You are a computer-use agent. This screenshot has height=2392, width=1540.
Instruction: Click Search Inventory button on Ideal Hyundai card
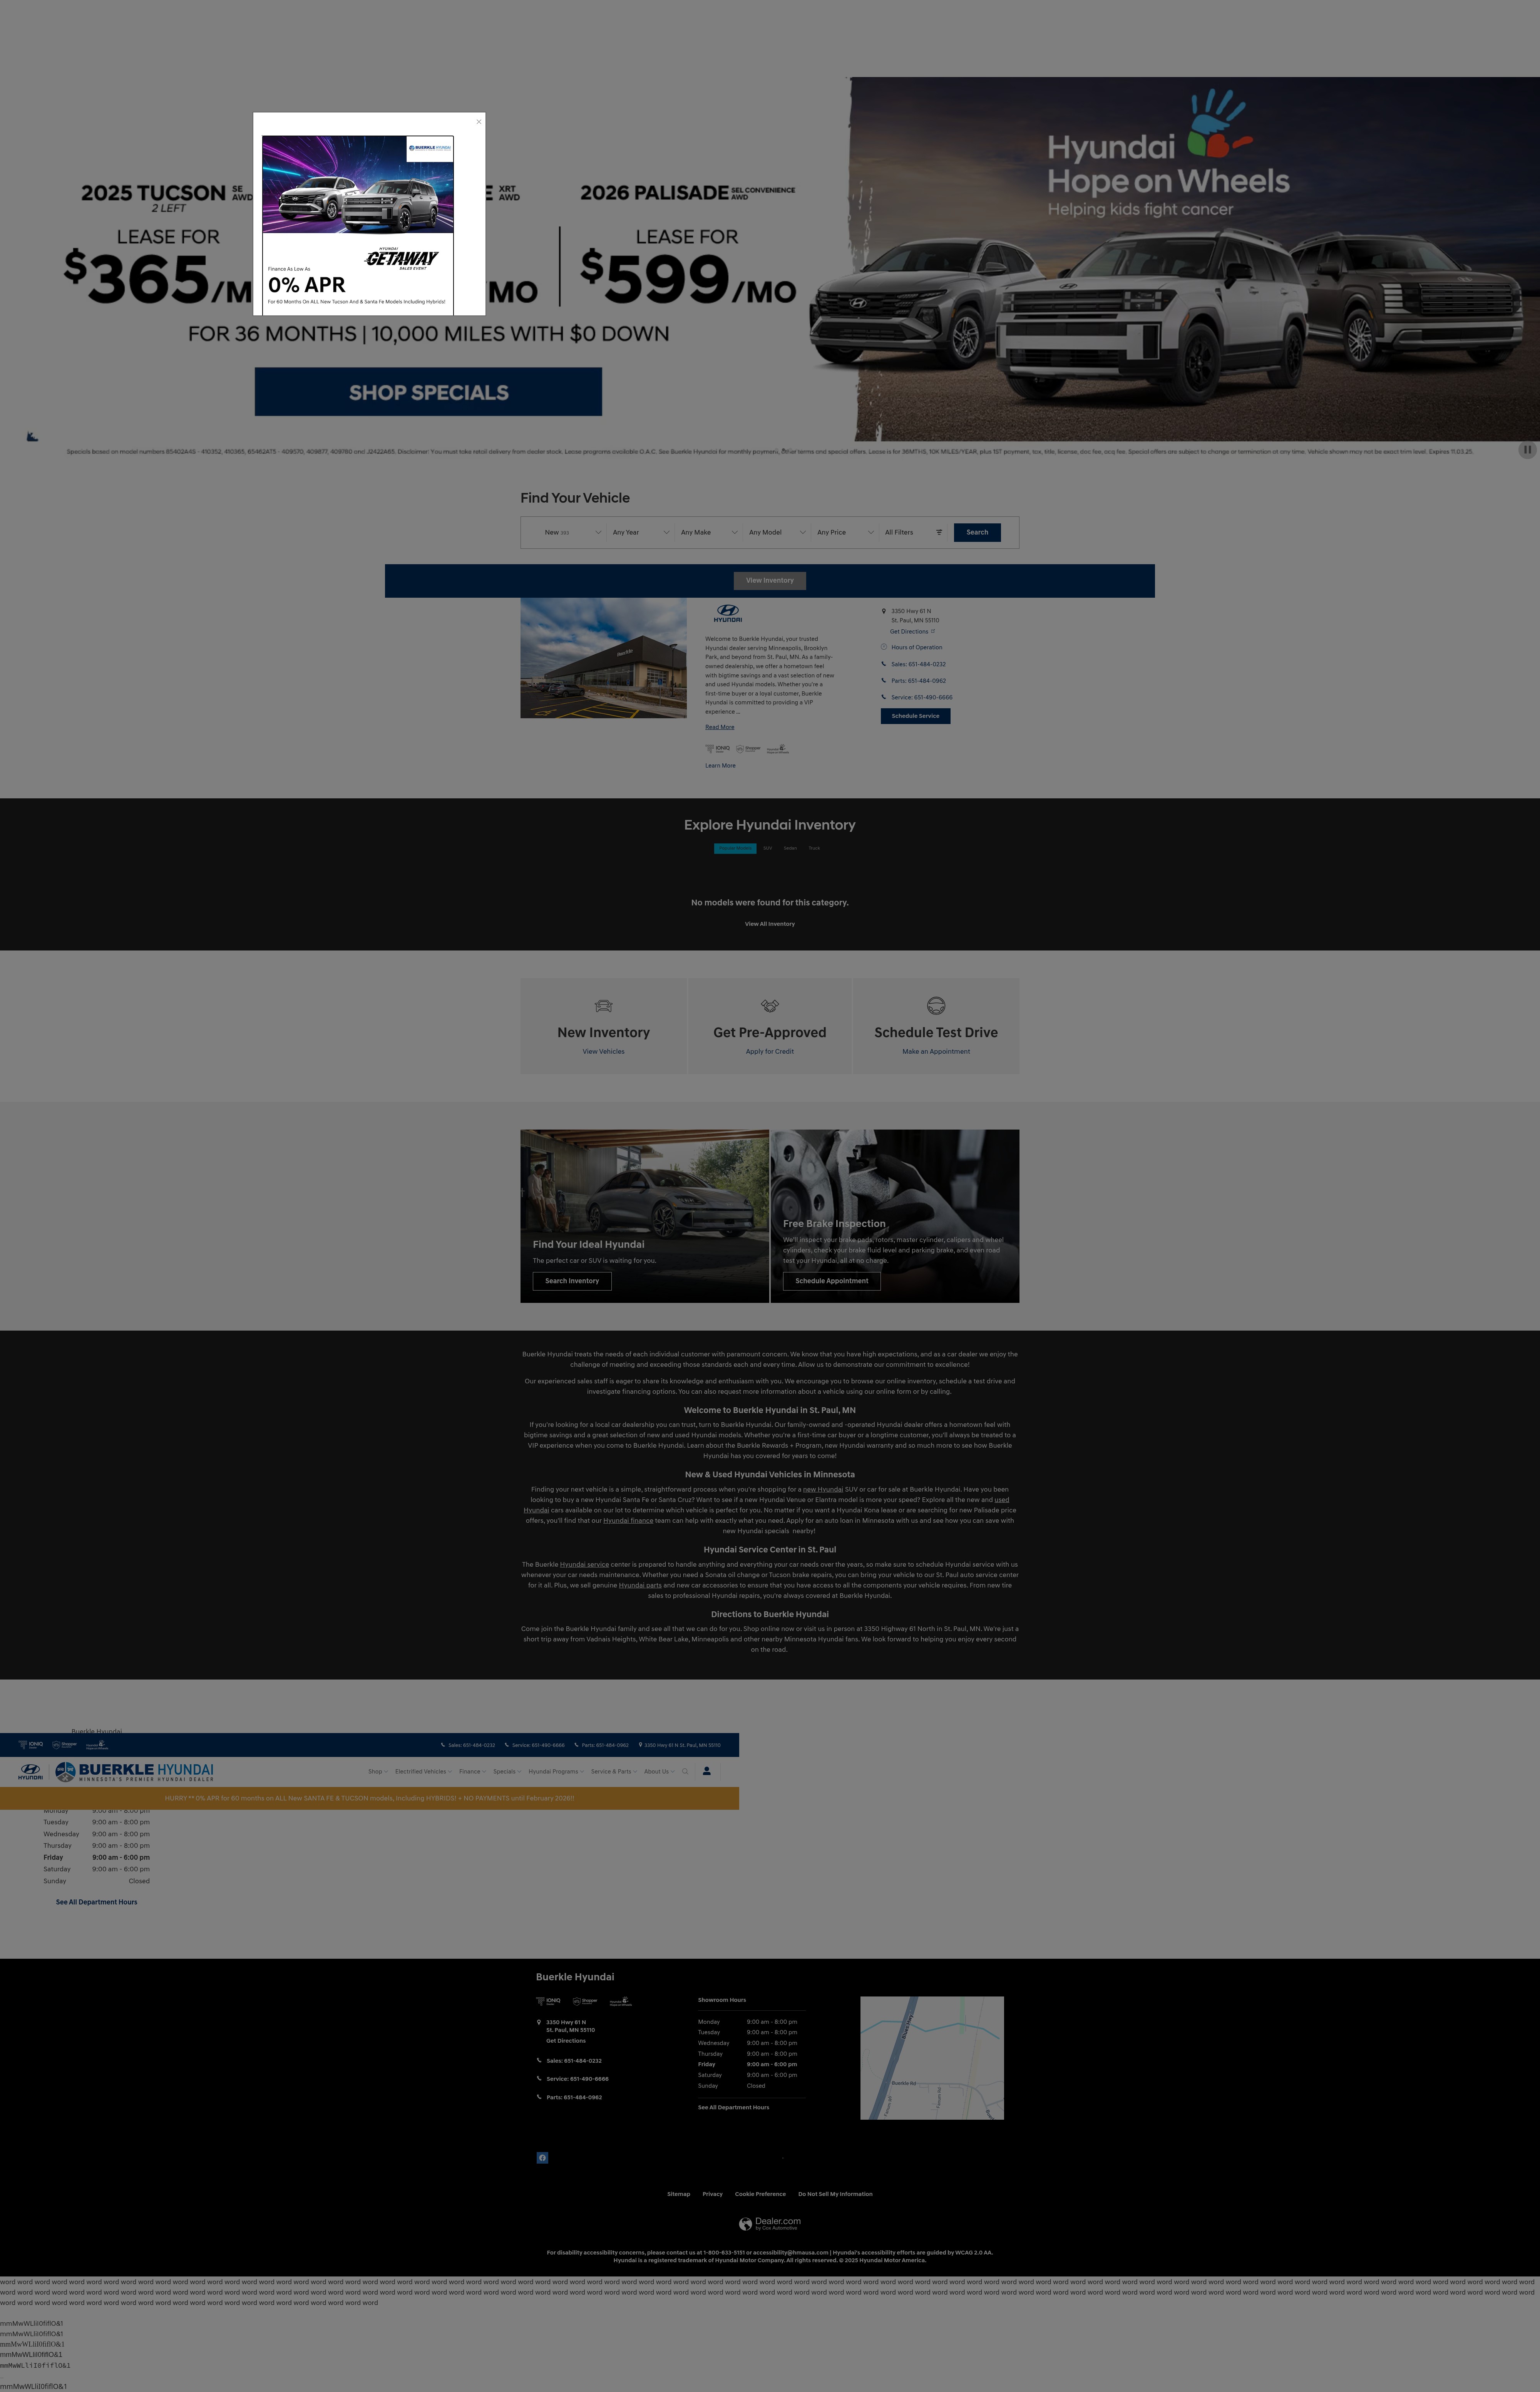572,1281
